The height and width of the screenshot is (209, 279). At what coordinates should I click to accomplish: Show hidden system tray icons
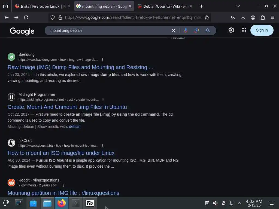(x=239, y=203)
